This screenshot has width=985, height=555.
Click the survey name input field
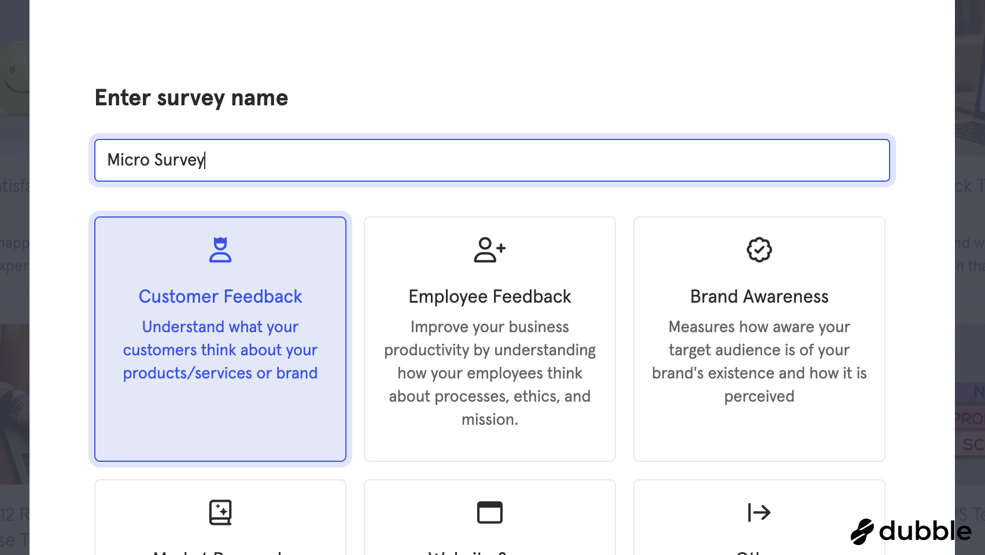click(x=492, y=160)
